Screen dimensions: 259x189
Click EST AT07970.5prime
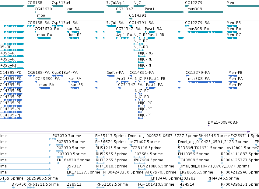point(161,172)
